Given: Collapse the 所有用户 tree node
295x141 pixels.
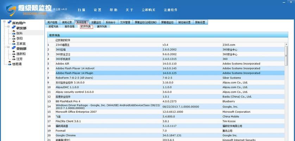Looking at the screenshot, I should point(4,22).
